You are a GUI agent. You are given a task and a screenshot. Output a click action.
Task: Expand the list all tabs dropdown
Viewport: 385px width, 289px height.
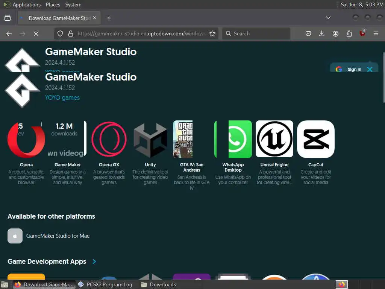coord(328,18)
